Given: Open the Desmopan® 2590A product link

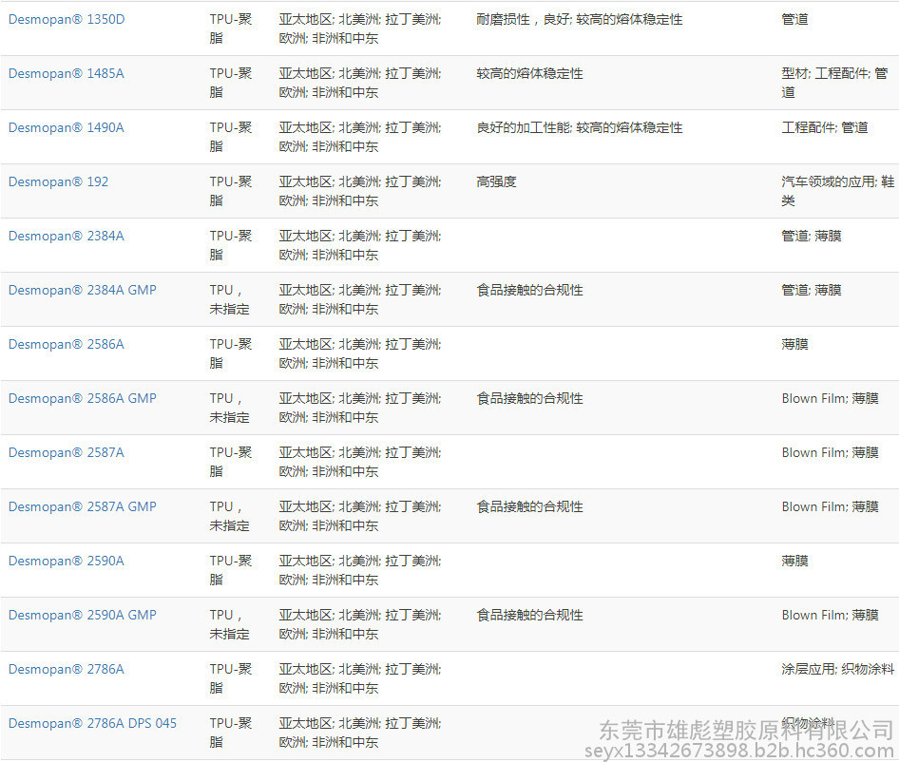Looking at the screenshot, I should click(x=67, y=562).
